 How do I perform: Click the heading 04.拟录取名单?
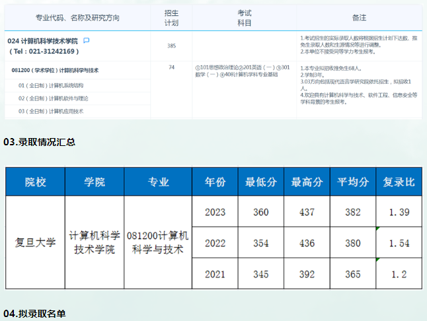pyautogui.click(x=34, y=314)
